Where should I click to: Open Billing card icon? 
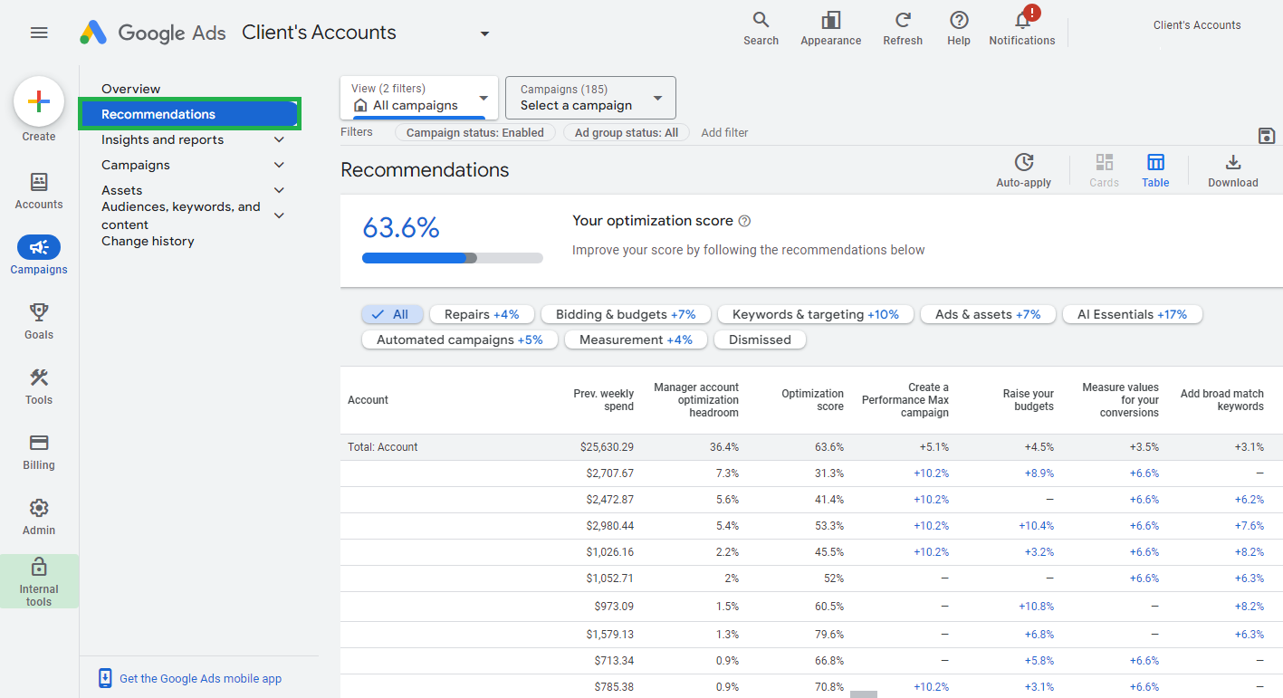tap(39, 452)
